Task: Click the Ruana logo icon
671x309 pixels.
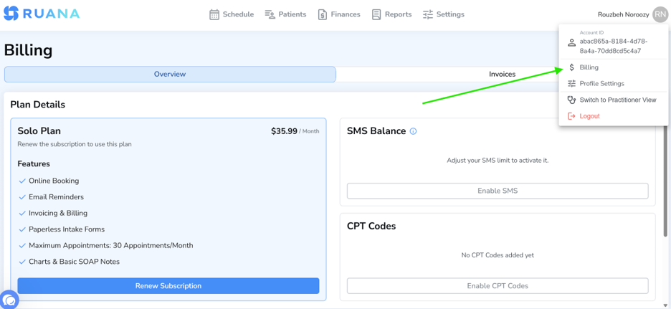Action: [x=11, y=14]
